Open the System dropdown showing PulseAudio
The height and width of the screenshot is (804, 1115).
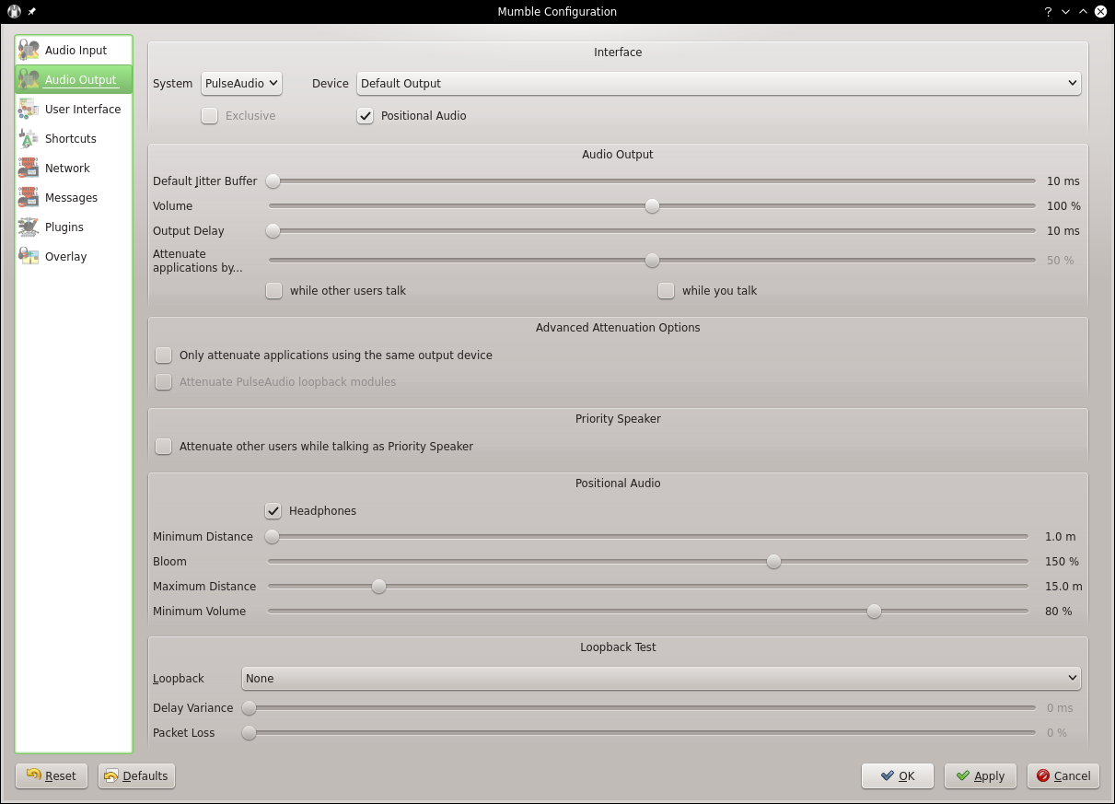(x=241, y=83)
